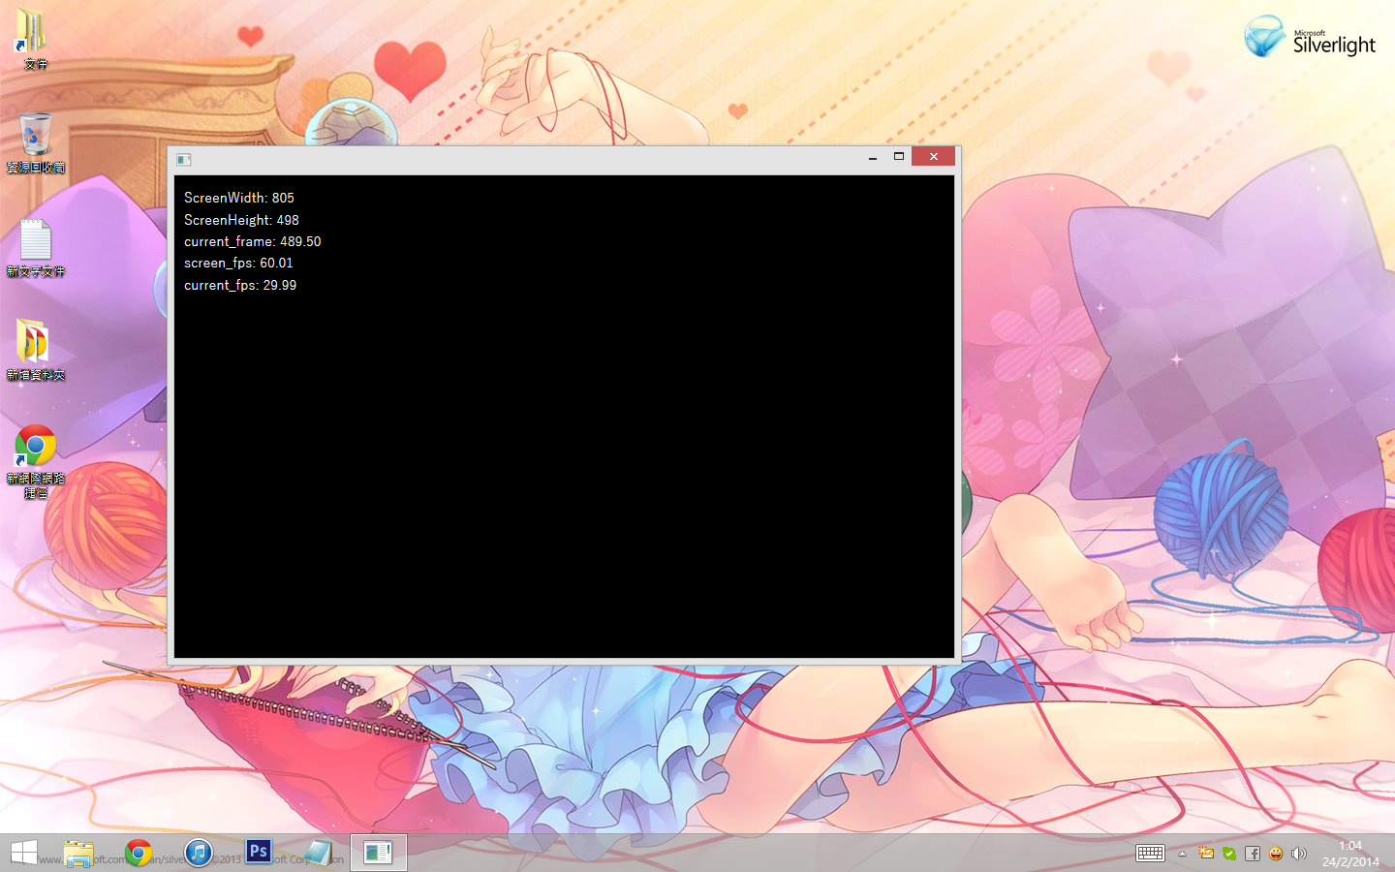The height and width of the screenshot is (872, 1395).
Task: Open iTunes from the taskbar
Action: coord(199,853)
